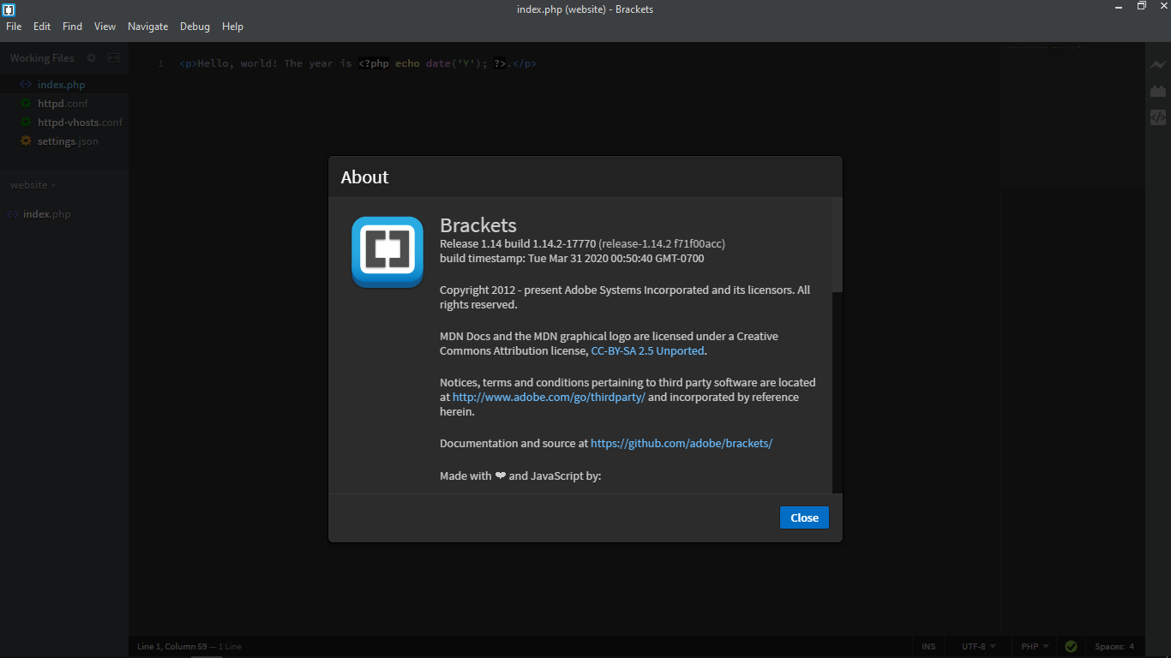This screenshot has height=658, width=1171.
Task: Click the build timestamp line
Action: coord(572,259)
